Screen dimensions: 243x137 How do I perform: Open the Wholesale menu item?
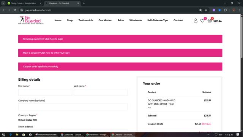pyautogui.click(x=136, y=20)
